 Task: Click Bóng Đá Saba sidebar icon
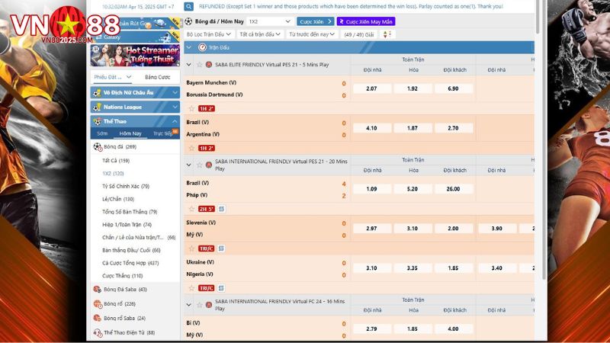coord(98,290)
